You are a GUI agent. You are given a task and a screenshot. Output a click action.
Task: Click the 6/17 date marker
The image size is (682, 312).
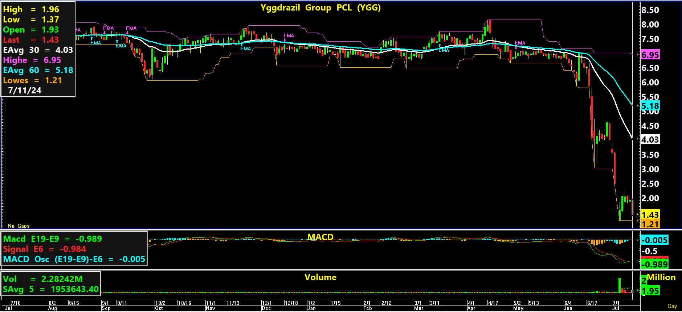coord(592,303)
